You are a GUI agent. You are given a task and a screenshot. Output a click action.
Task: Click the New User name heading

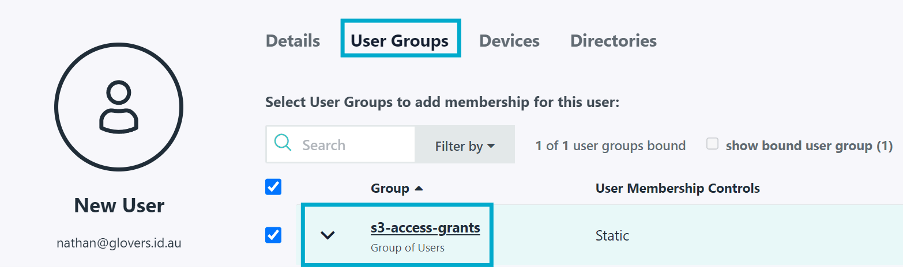click(x=119, y=205)
